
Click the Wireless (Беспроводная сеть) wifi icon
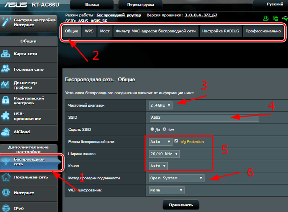click(6, 162)
